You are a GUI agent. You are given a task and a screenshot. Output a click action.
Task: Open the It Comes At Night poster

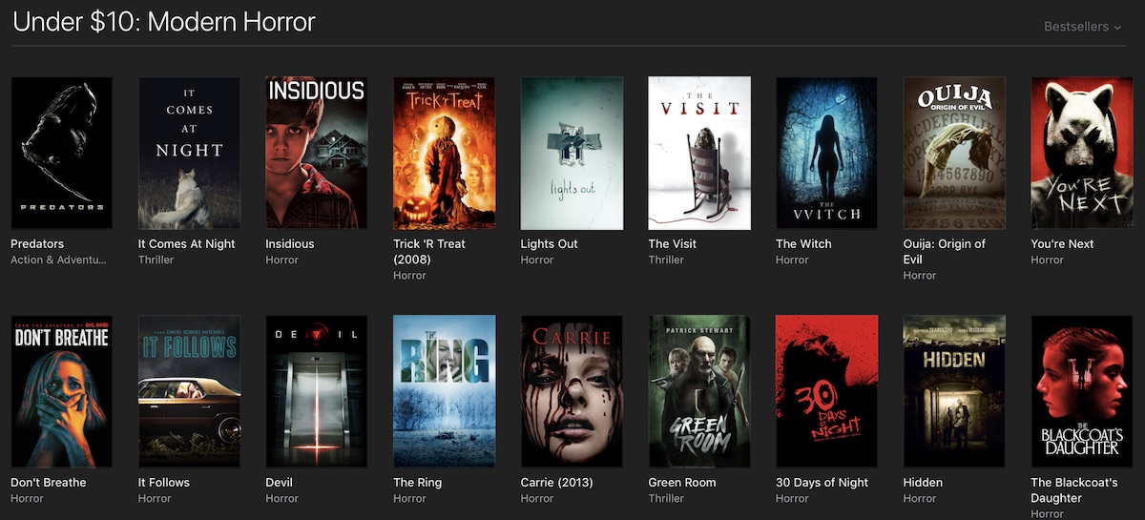[189, 154]
